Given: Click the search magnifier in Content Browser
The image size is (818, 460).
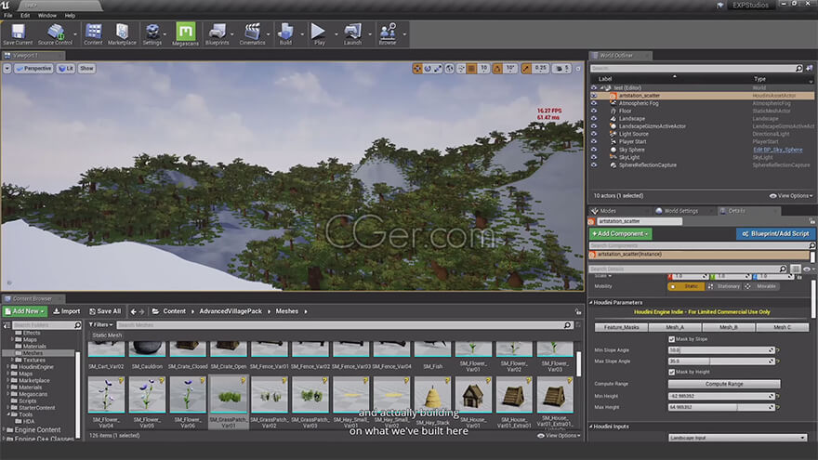Looking at the screenshot, I should [x=568, y=325].
